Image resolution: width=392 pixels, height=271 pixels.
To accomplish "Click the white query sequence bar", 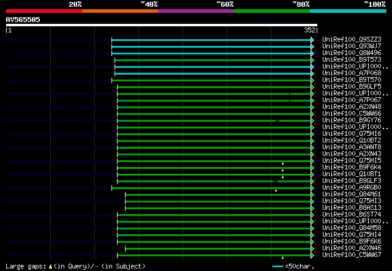I will [x=161, y=25].
